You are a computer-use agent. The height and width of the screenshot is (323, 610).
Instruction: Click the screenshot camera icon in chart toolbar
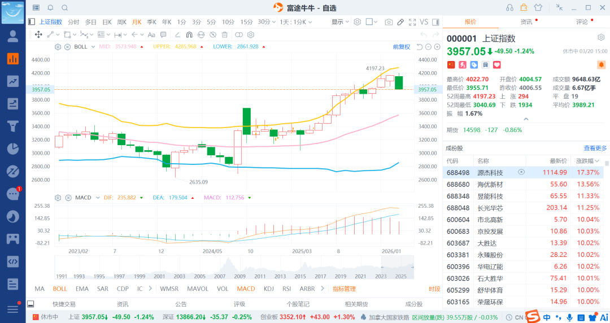389,22
